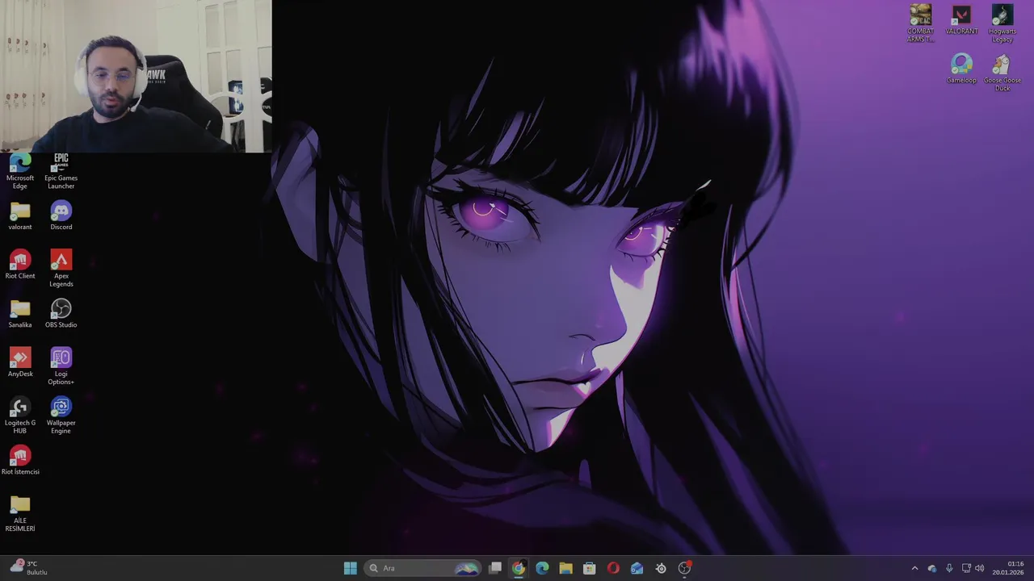Image resolution: width=1034 pixels, height=581 pixels.
Task: Open the mail app on taskbar
Action: point(637,568)
